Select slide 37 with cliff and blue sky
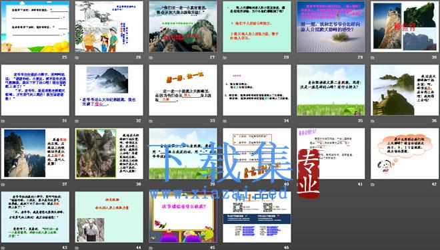This screenshot has height=250, width=440. point(35,154)
